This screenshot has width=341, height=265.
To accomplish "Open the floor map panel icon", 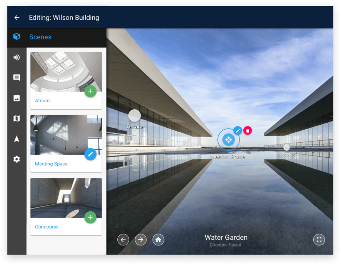I will [17, 118].
